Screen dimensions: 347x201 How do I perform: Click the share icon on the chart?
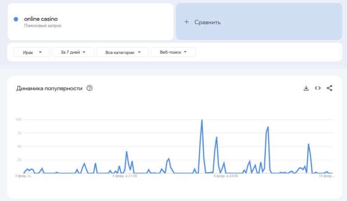pyautogui.click(x=329, y=88)
